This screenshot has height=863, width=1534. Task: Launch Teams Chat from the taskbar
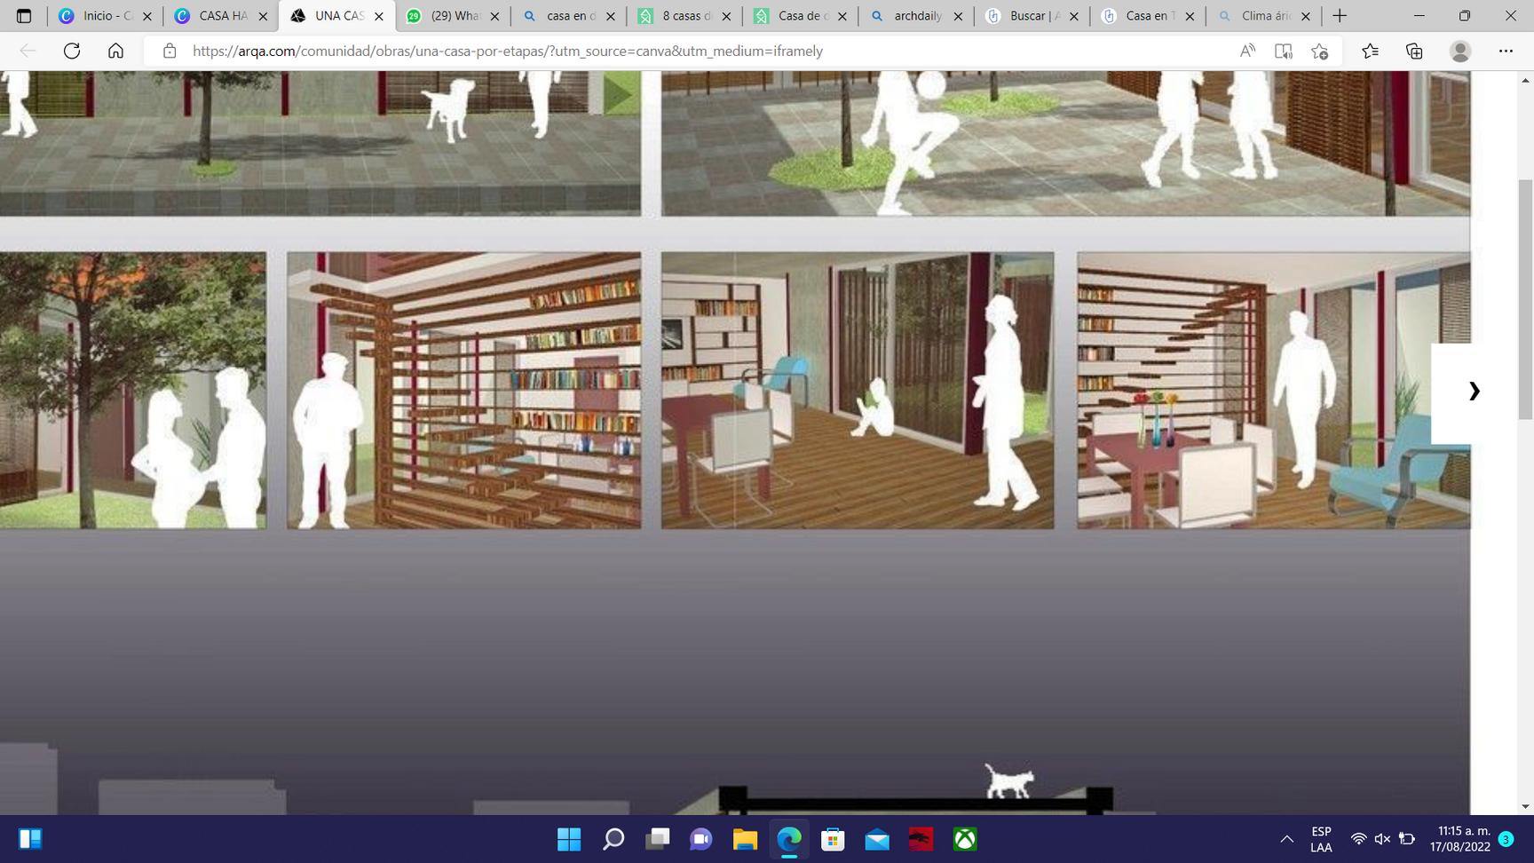700,839
